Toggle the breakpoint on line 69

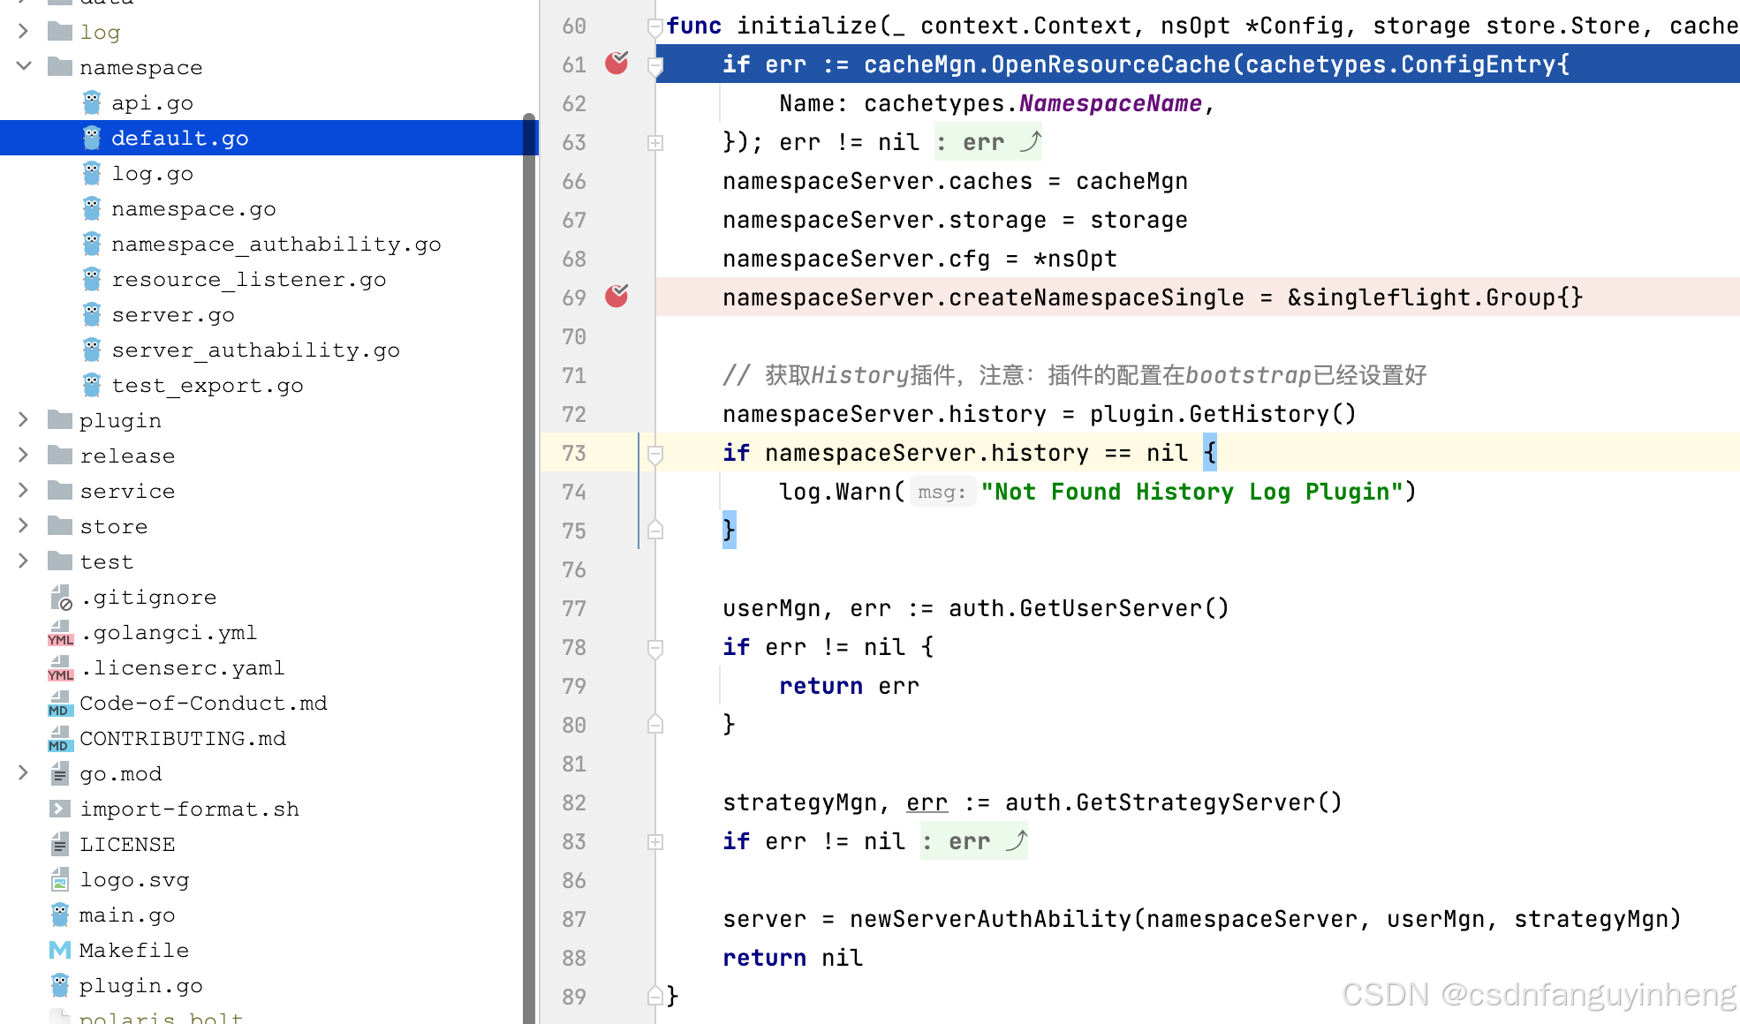point(617,297)
